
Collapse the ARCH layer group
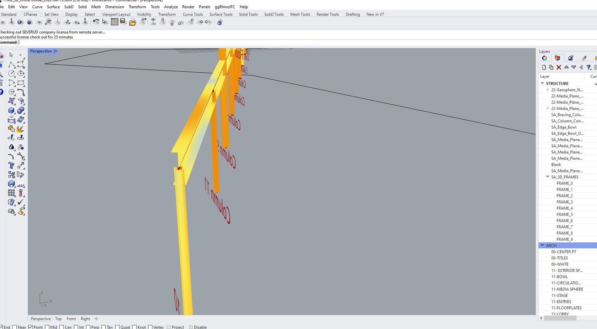coord(542,245)
